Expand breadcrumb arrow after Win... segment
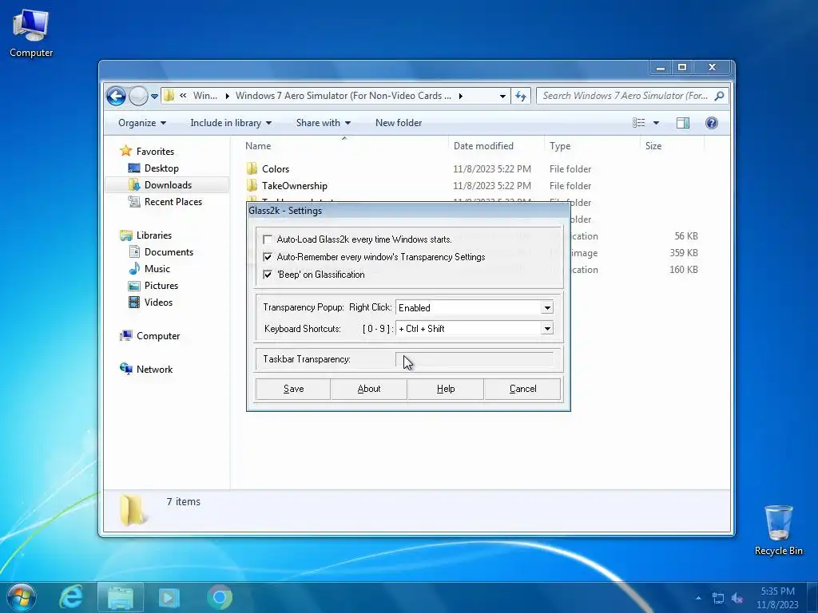The height and width of the screenshot is (613, 818). click(228, 96)
